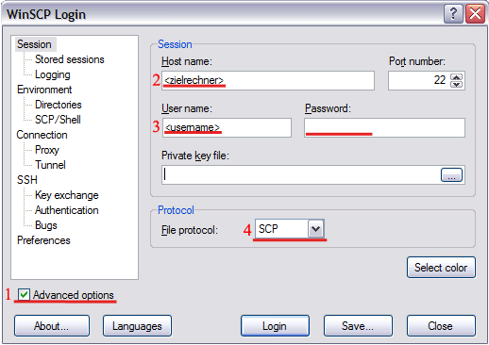Open the File protocol dropdown
489x345 pixels.
pyautogui.click(x=315, y=229)
